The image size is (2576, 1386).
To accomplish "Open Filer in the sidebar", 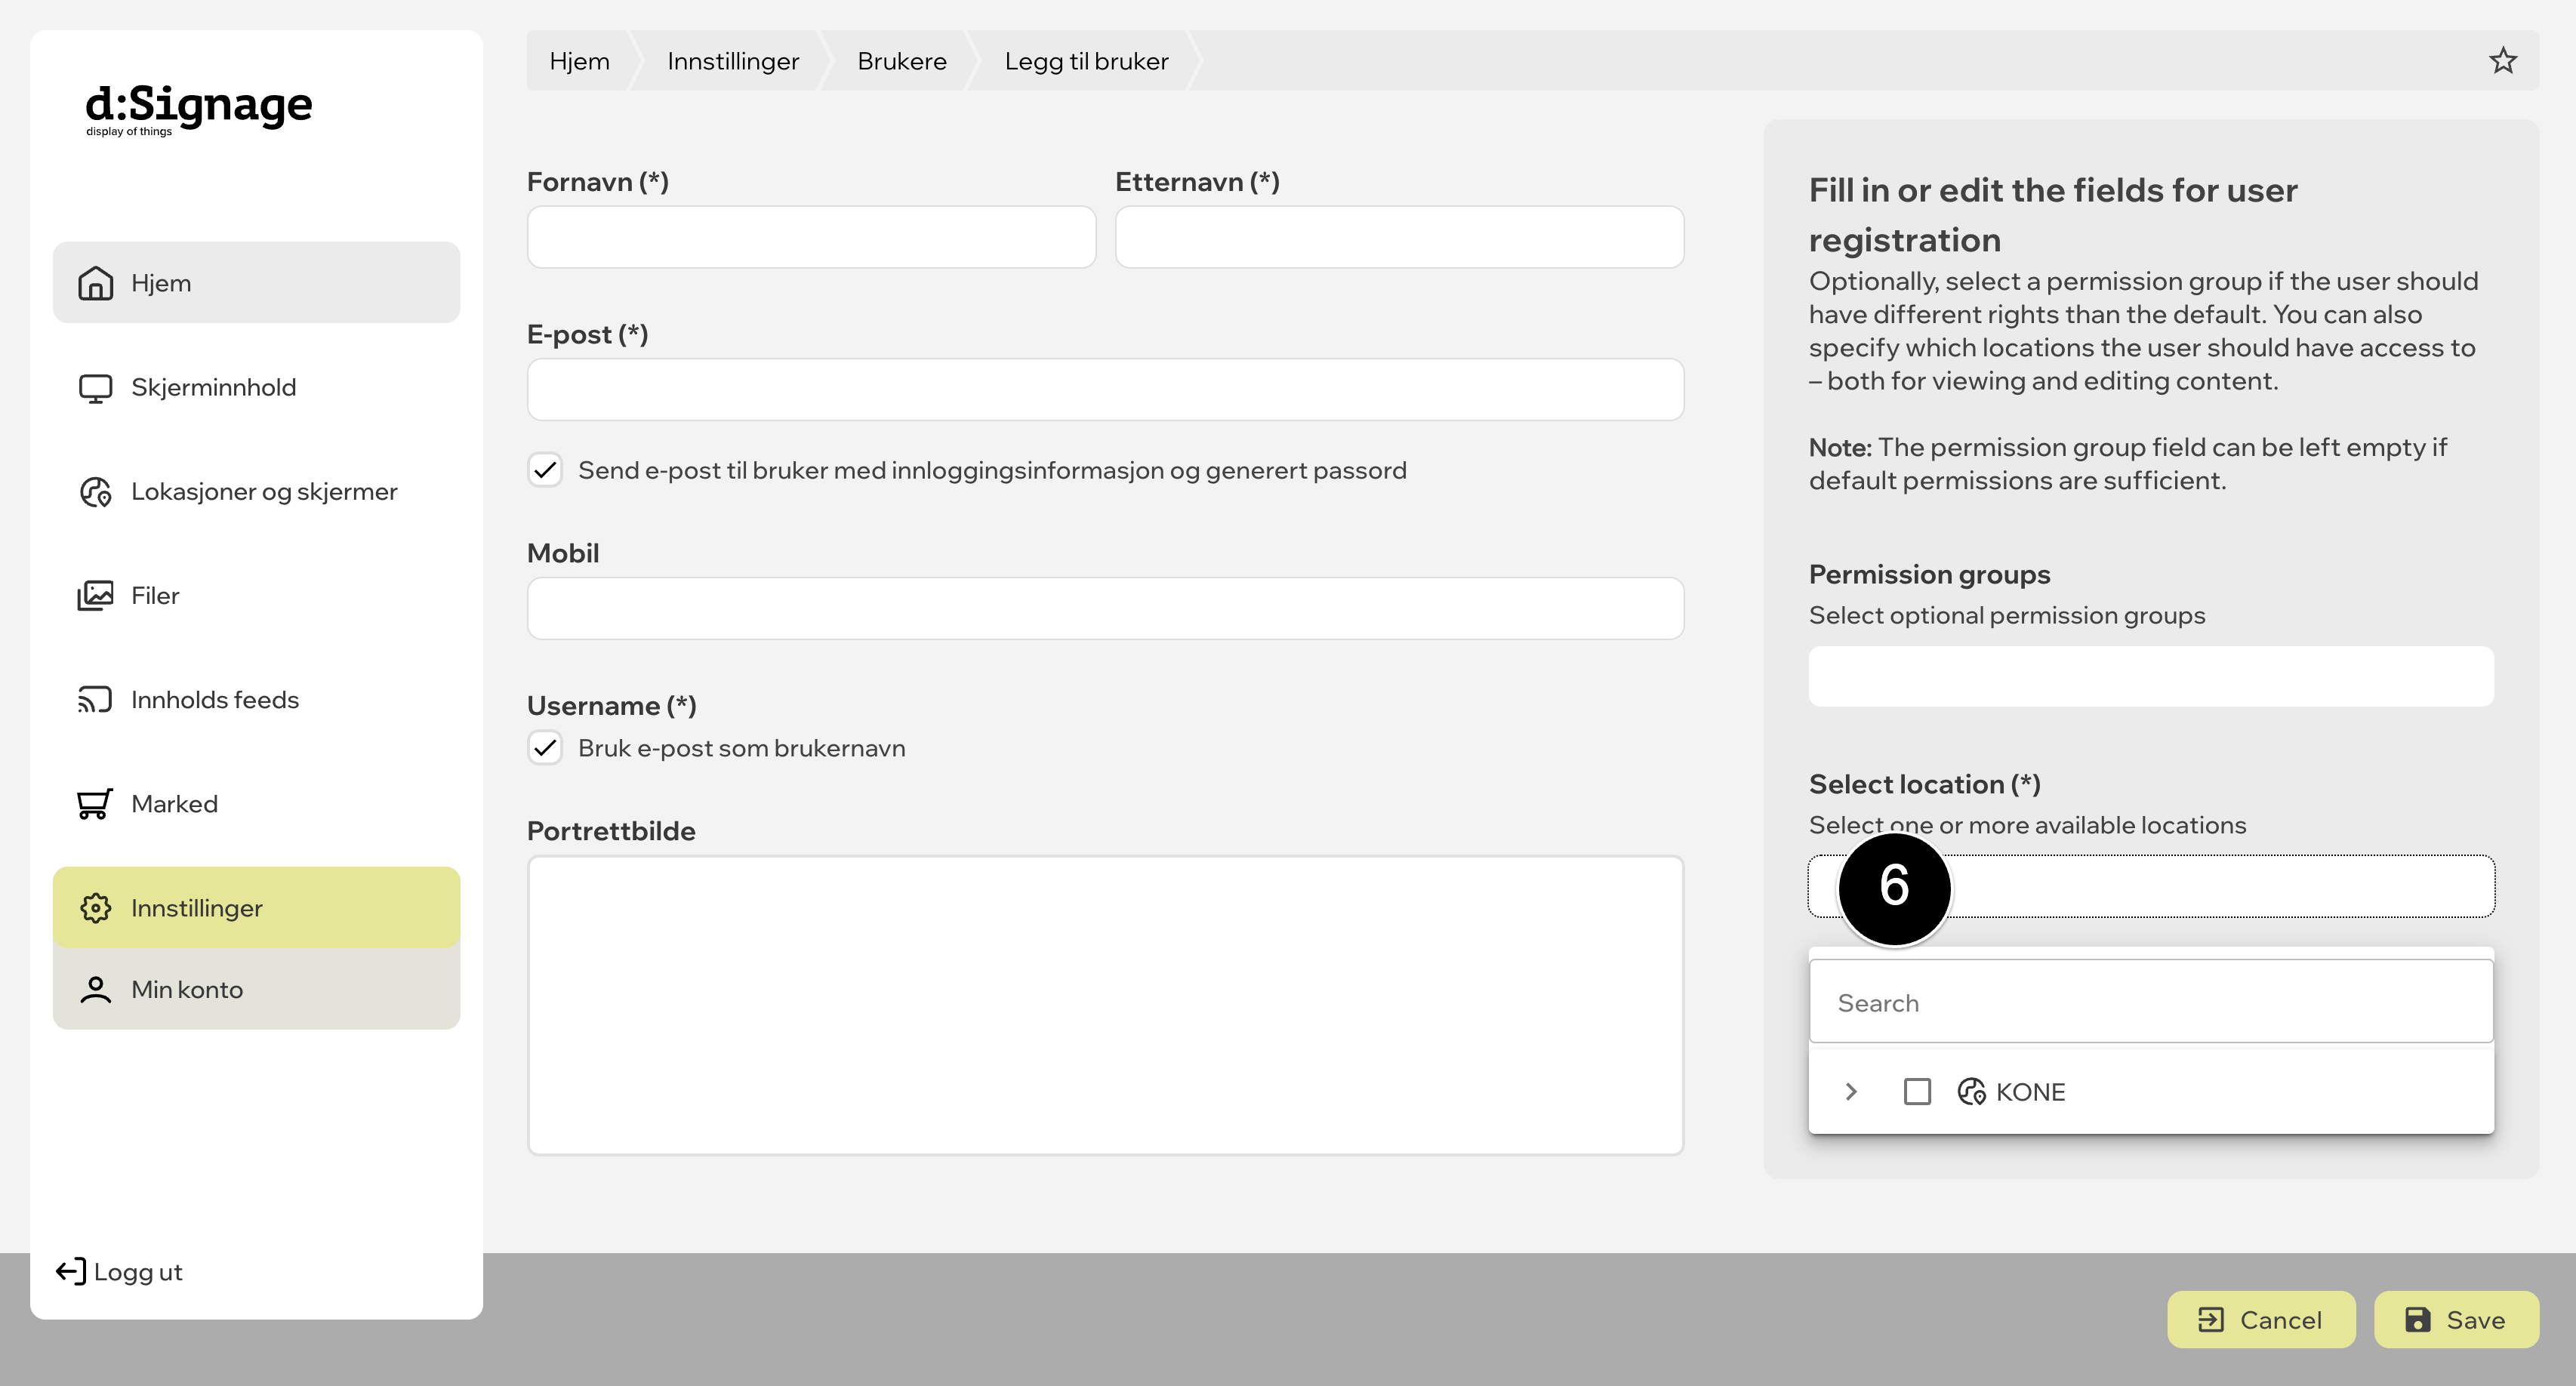I will (256, 596).
